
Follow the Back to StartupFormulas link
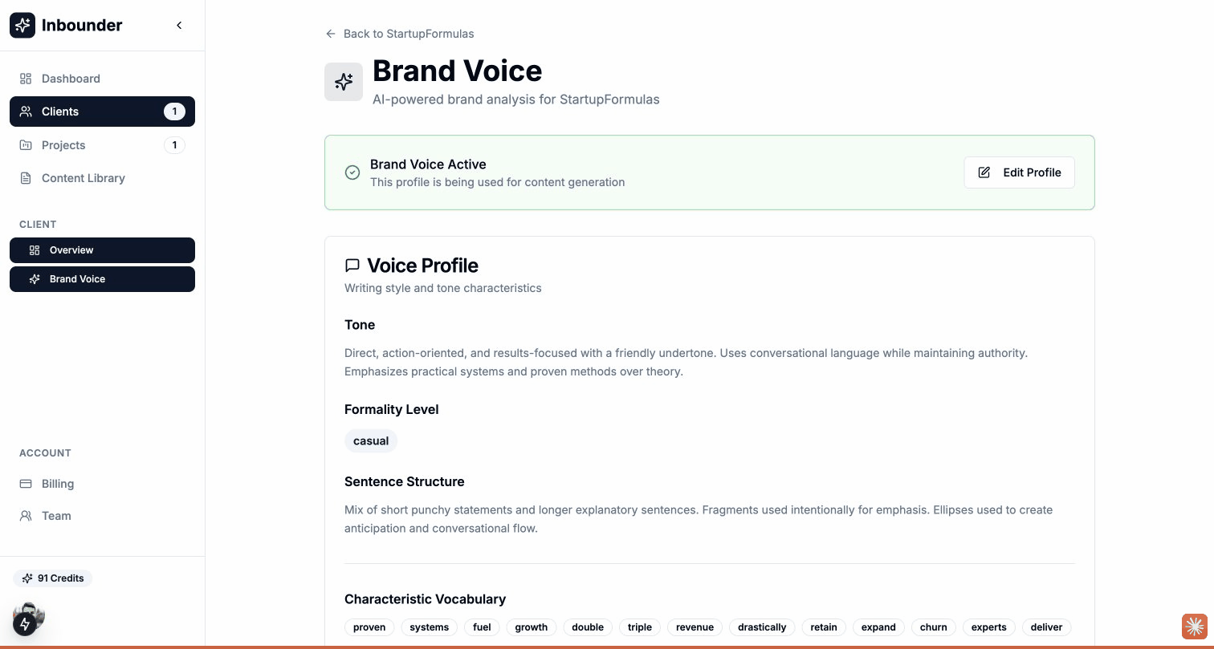click(x=399, y=34)
